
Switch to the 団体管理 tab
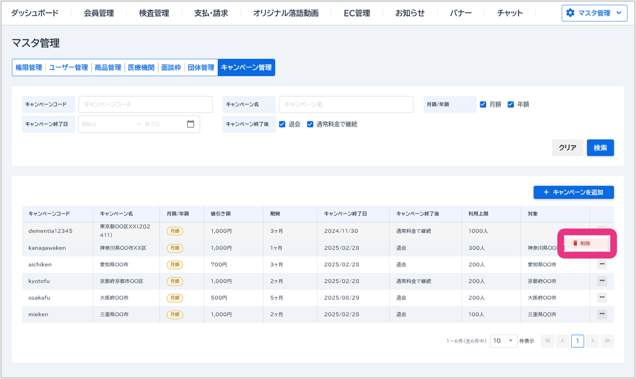pyautogui.click(x=201, y=68)
